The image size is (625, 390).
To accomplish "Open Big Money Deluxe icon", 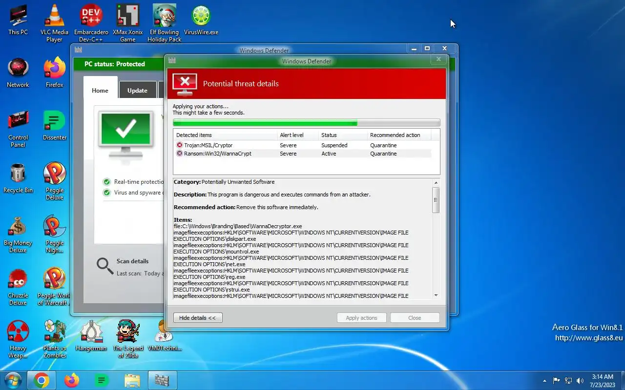I will pyautogui.click(x=18, y=234).
